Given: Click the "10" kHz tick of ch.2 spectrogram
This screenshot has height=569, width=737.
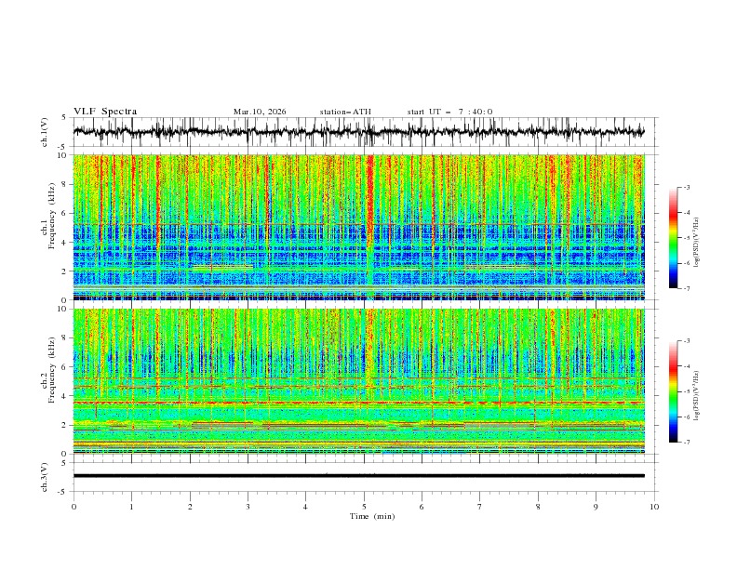Looking at the screenshot, I should pos(64,309).
